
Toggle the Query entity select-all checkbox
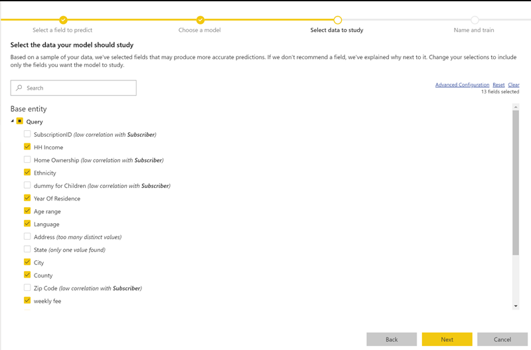point(20,122)
